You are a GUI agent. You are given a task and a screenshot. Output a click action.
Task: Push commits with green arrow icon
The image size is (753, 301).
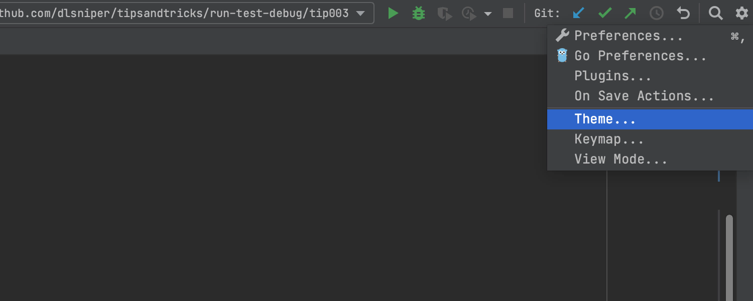point(631,14)
